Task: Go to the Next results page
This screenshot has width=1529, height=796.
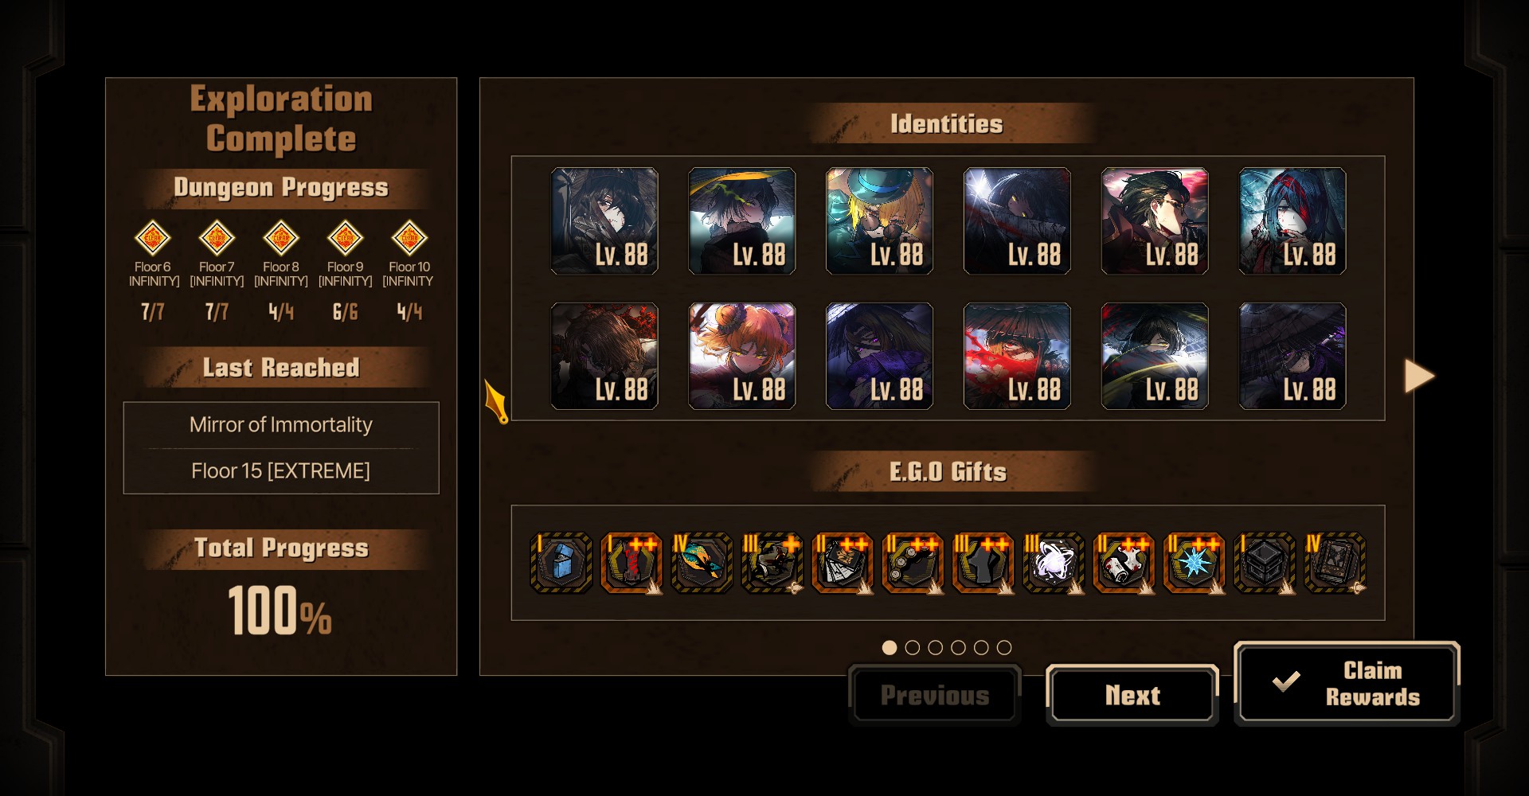Action: [1132, 695]
